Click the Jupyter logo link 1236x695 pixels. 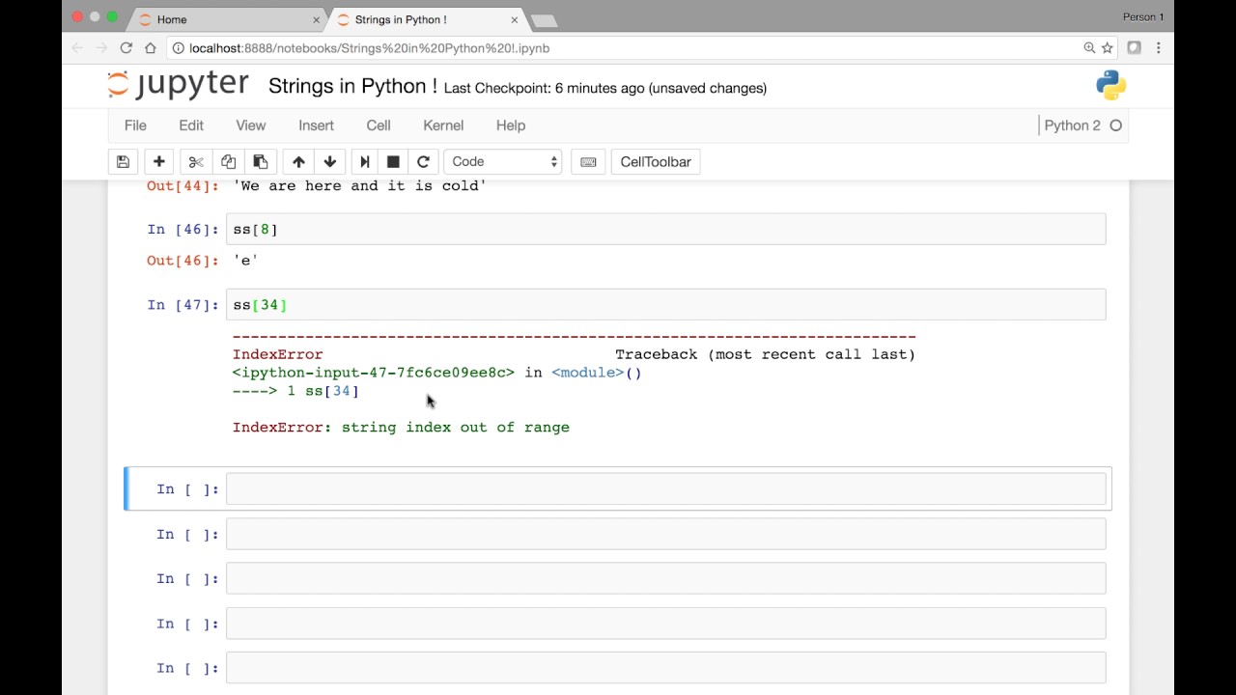179,85
